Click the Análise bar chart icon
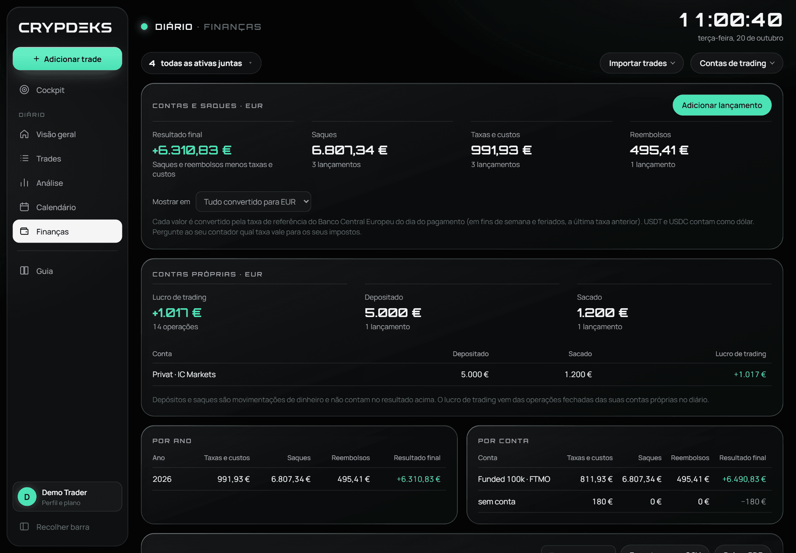The image size is (796, 553). (x=24, y=182)
